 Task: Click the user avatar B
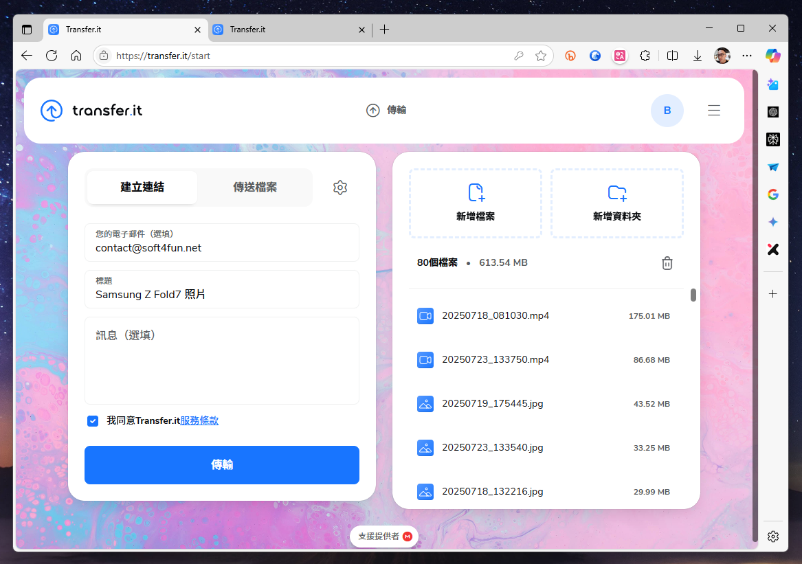[x=667, y=111]
